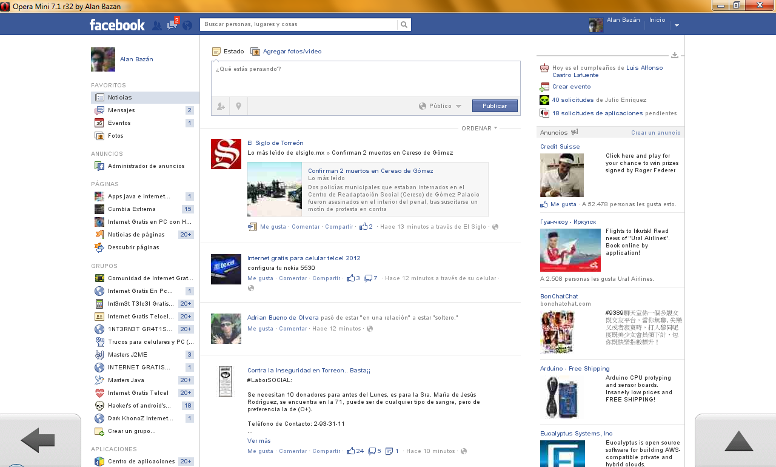Image resolution: width=776 pixels, height=467 pixels.
Task: Open Luis Alfonso Castro Lafuente birthday link
Action: 607,72
